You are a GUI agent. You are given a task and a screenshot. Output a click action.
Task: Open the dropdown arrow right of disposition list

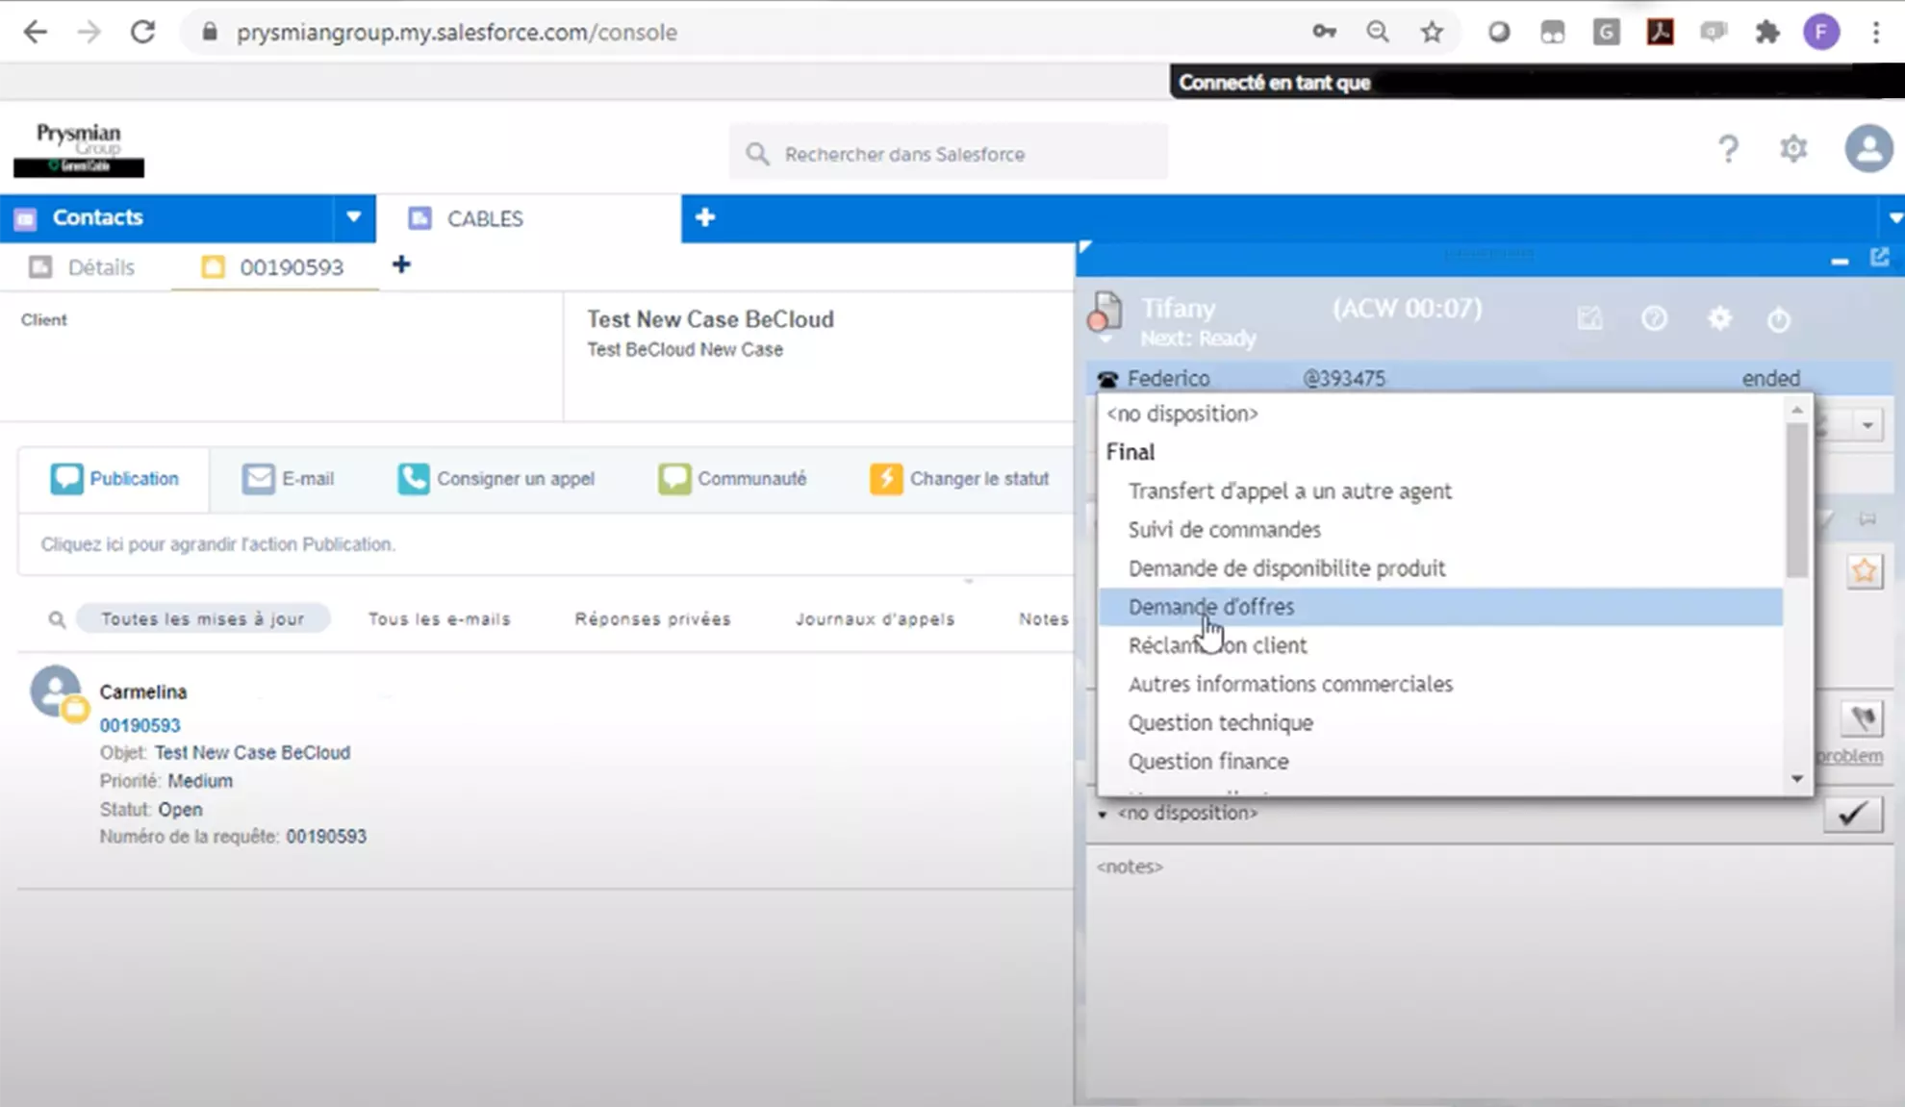pyautogui.click(x=1867, y=424)
